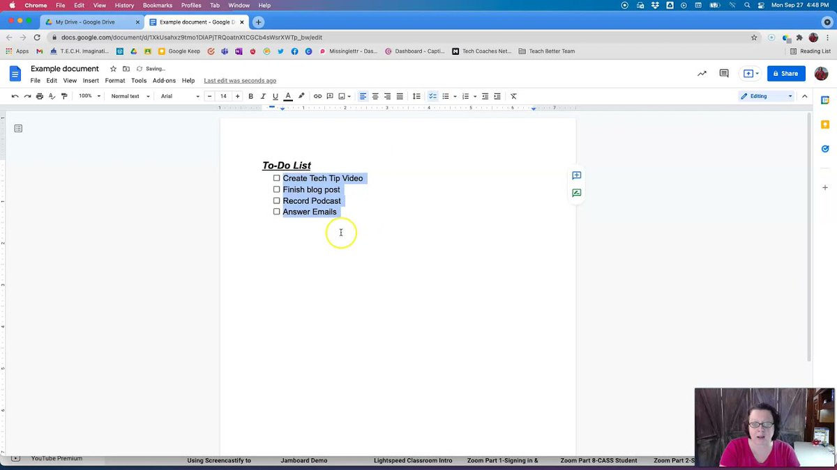Open the text color picker
This screenshot has height=470, width=837.
(x=288, y=96)
